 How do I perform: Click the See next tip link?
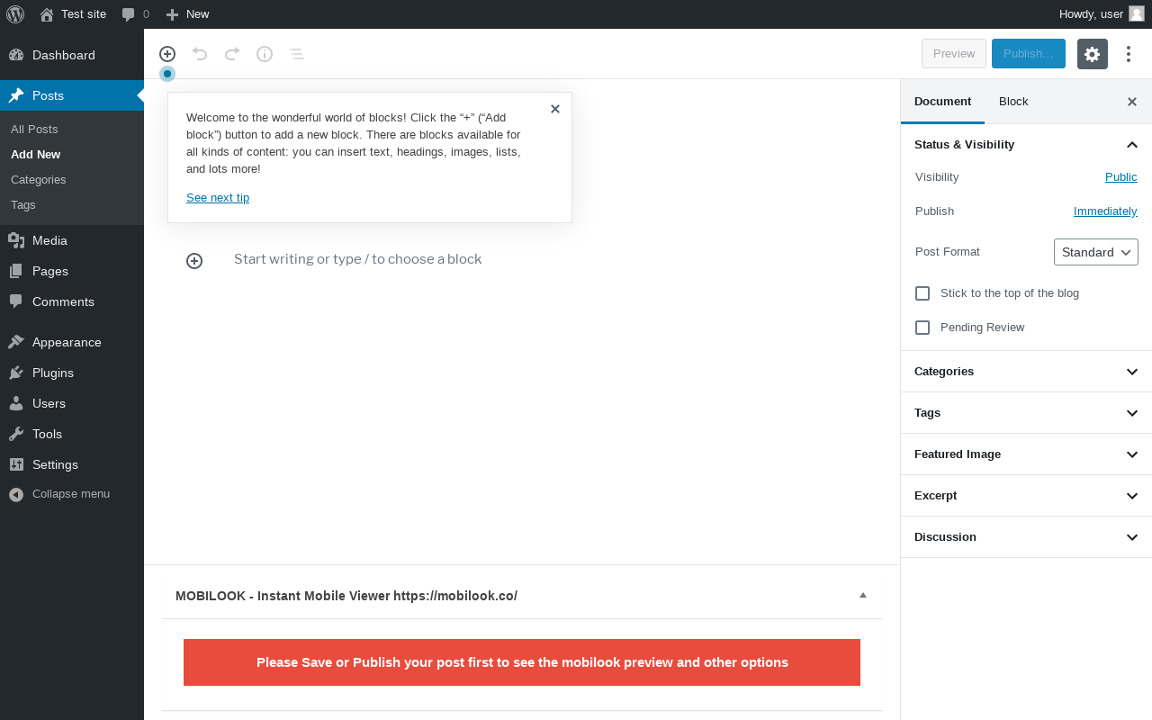coord(218,198)
